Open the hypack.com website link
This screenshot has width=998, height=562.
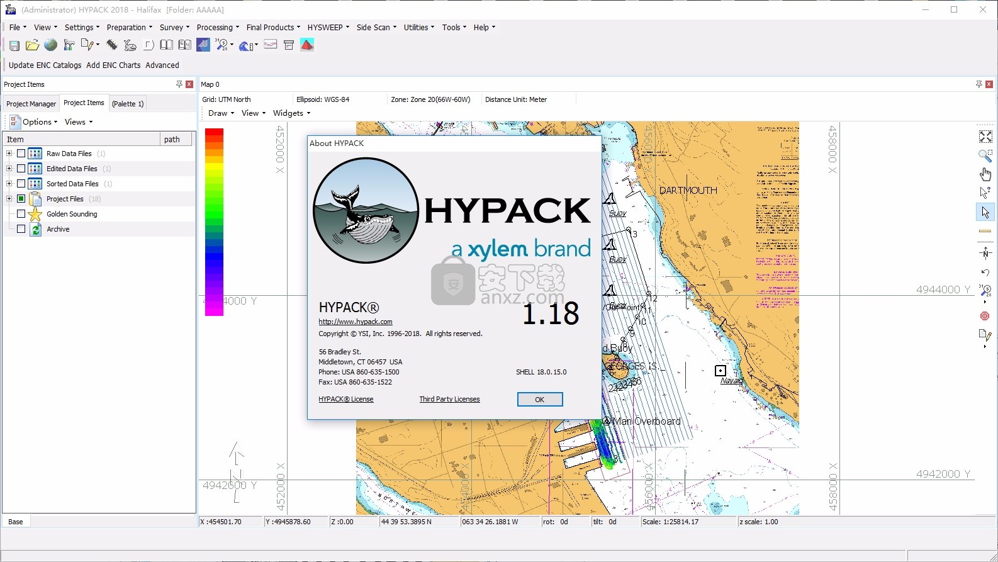[x=356, y=322]
